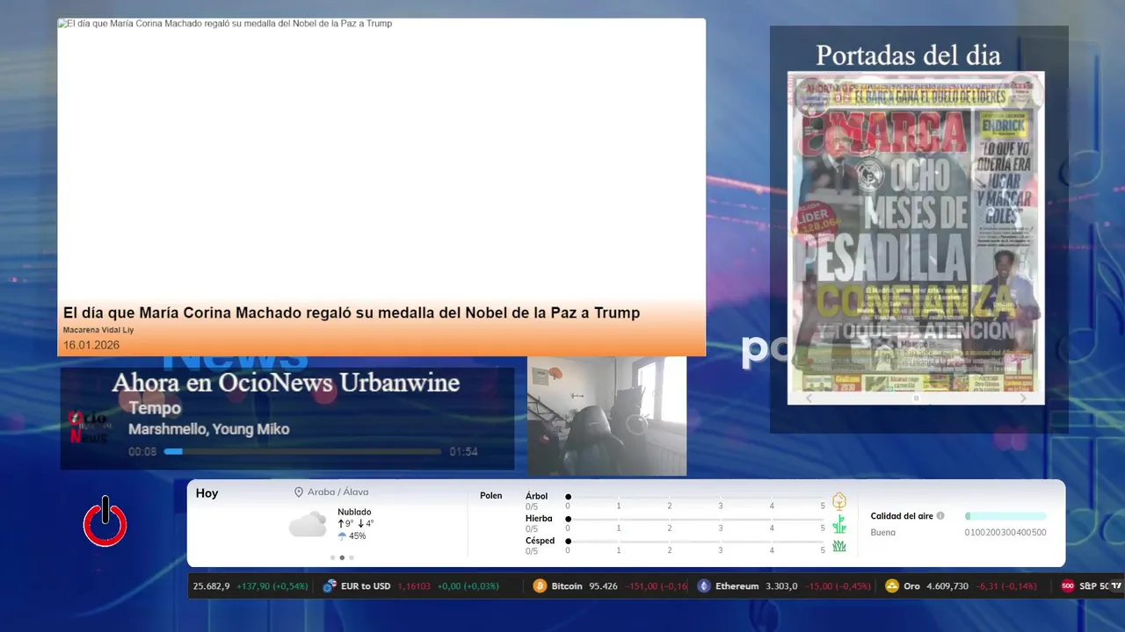Click Bitcoin price 95.426
This screenshot has width=1125, height=632.
pyautogui.click(x=603, y=585)
